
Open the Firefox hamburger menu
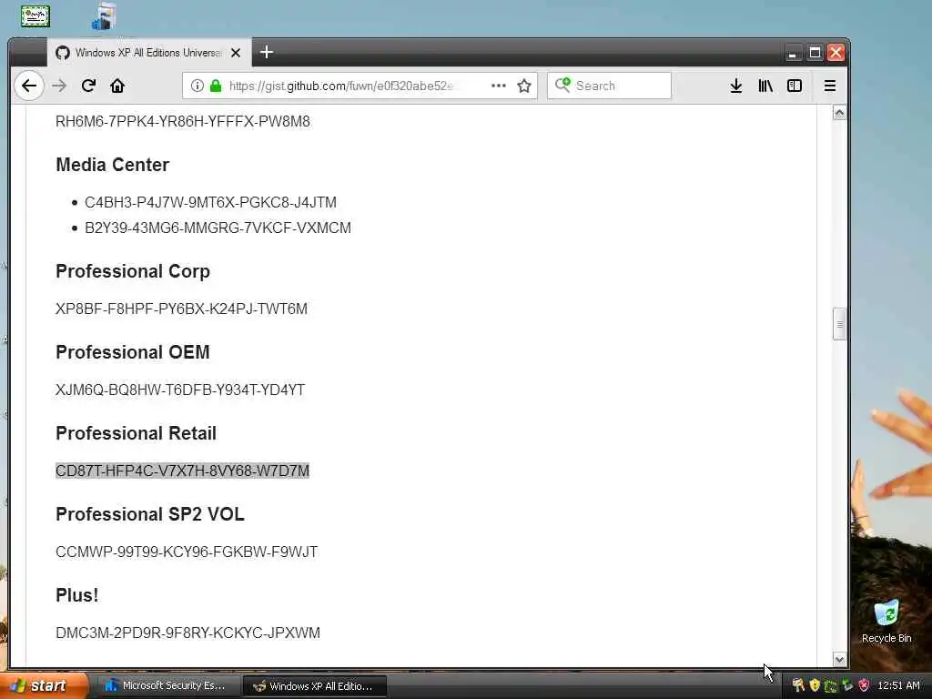(x=830, y=86)
